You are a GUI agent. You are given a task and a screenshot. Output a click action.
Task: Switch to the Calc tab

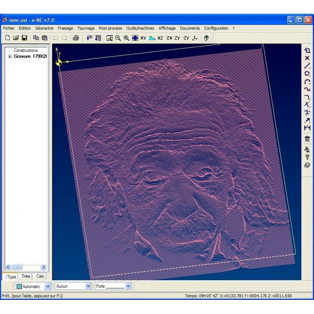(x=40, y=276)
